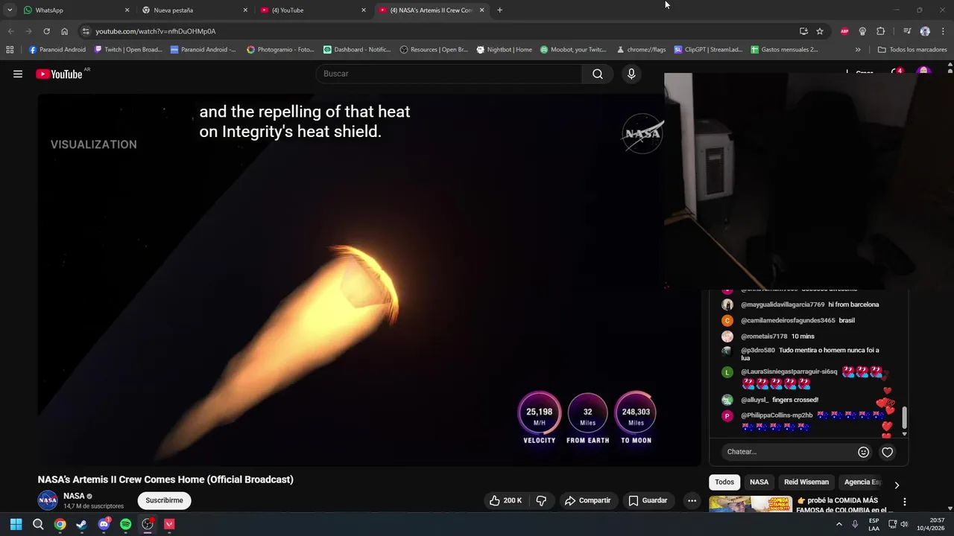954x536 pixels.
Task: Open emoji picker in live chat
Action: tap(863, 452)
